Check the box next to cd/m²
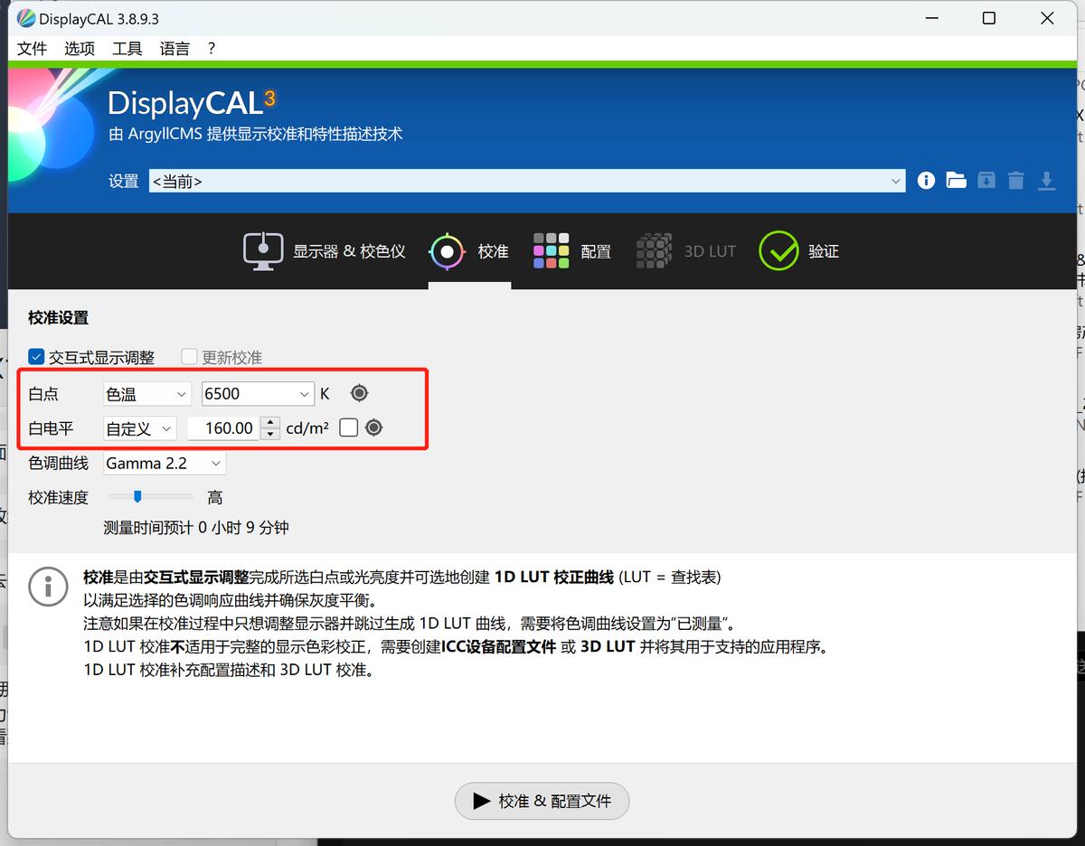The image size is (1085, 846). click(348, 427)
